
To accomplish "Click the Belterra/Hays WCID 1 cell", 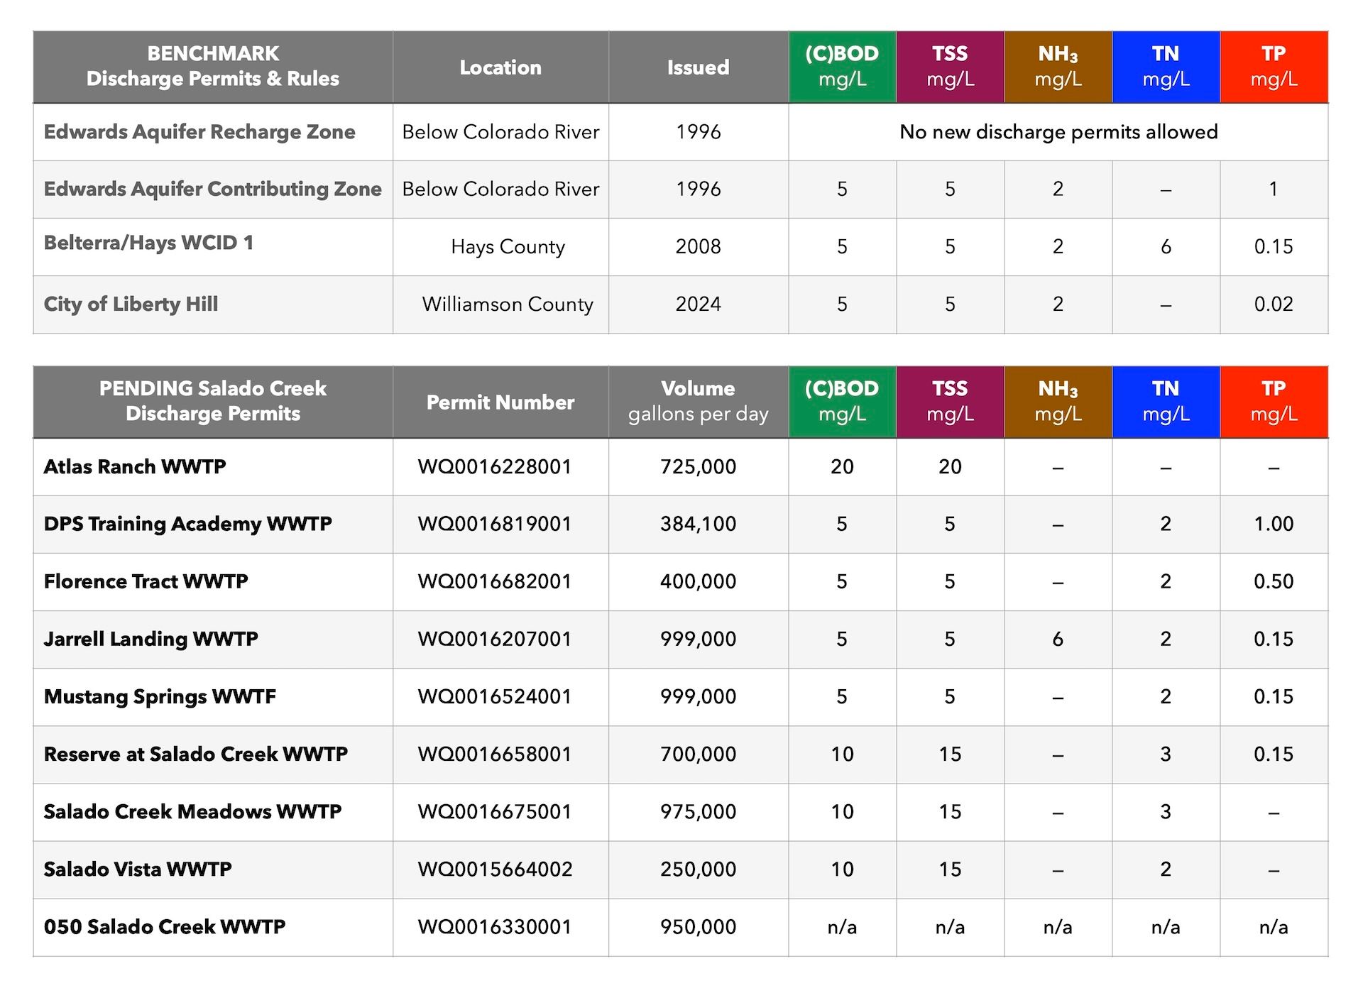I will (x=148, y=243).
